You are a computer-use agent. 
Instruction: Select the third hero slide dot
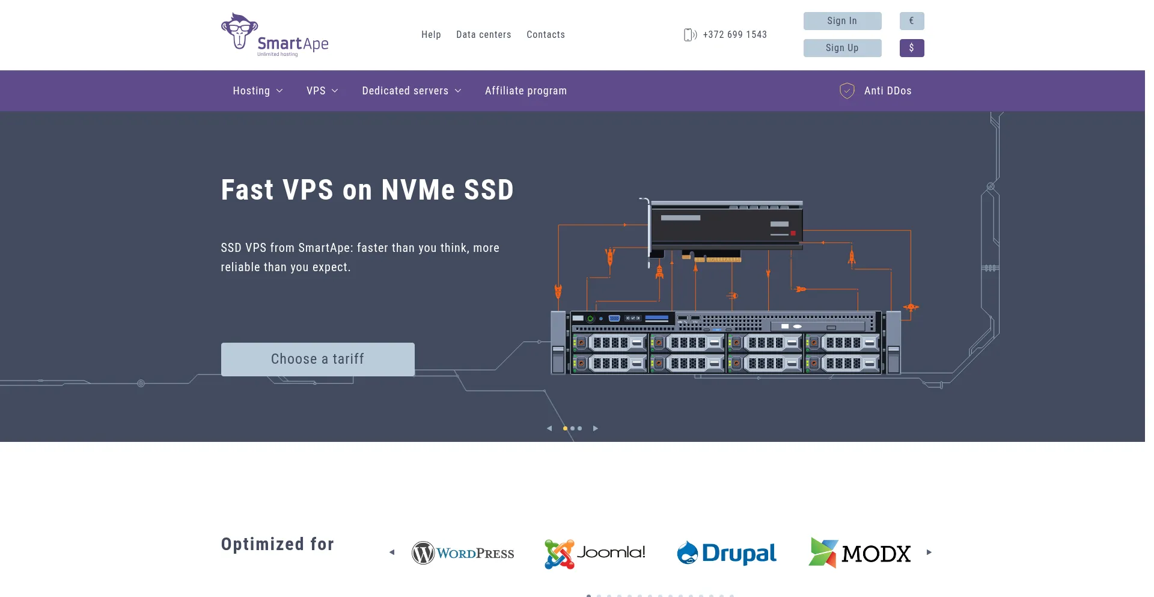[x=579, y=429]
